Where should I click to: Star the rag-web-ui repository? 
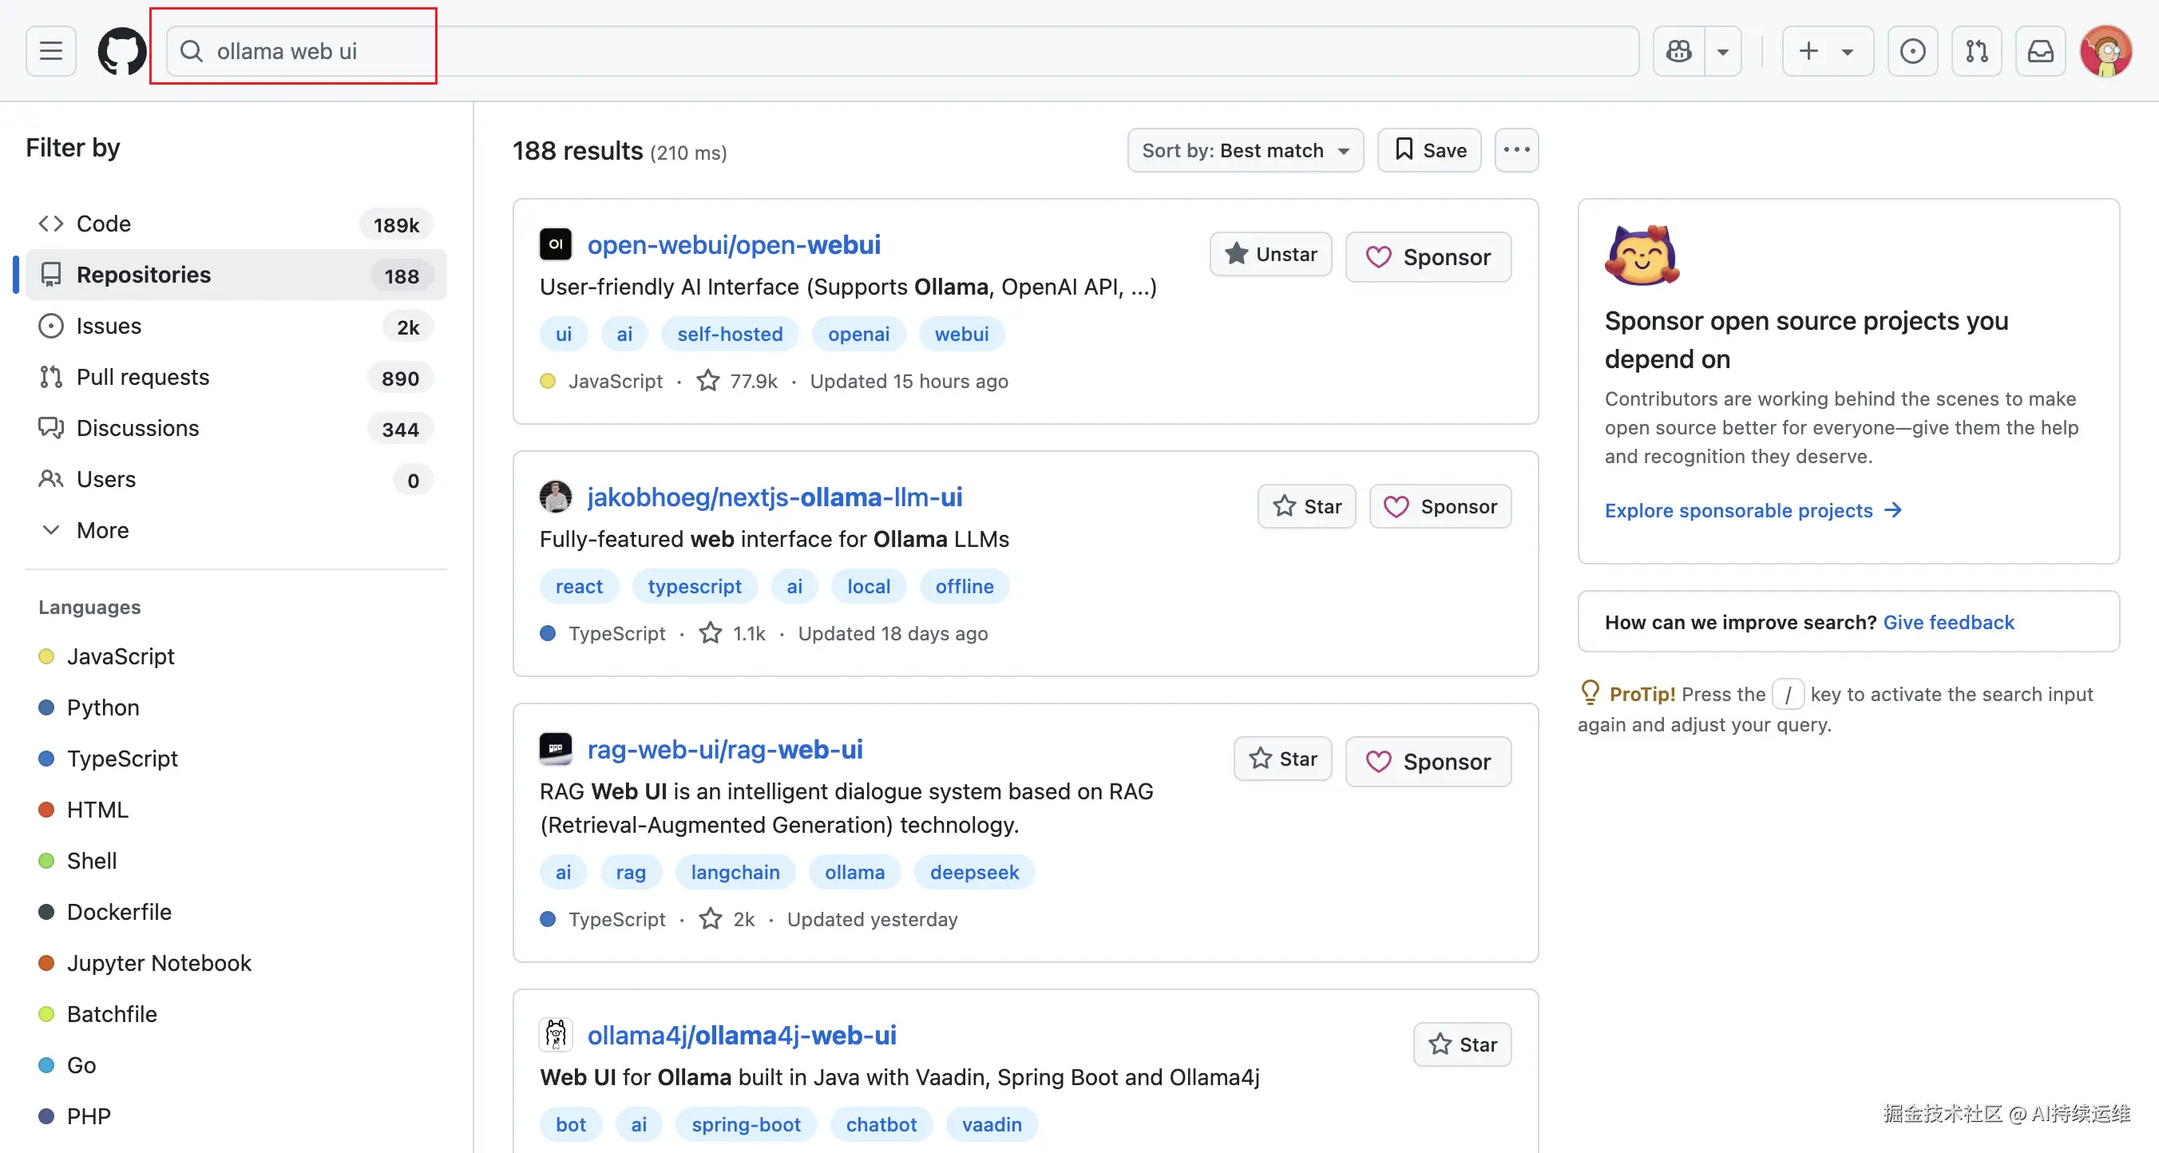tap(1282, 759)
